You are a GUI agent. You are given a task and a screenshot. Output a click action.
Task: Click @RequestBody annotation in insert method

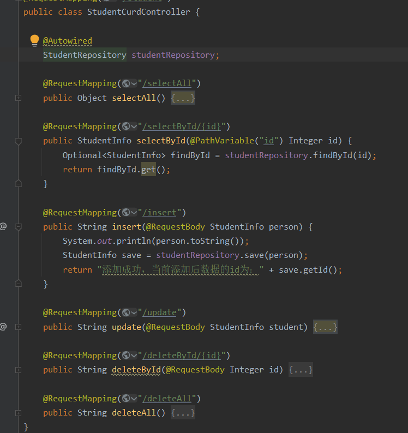(x=176, y=227)
